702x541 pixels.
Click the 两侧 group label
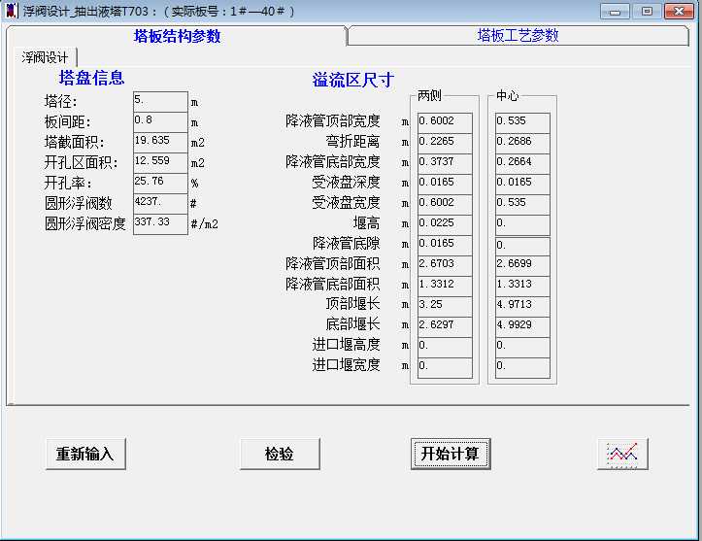[x=429, y=95]
